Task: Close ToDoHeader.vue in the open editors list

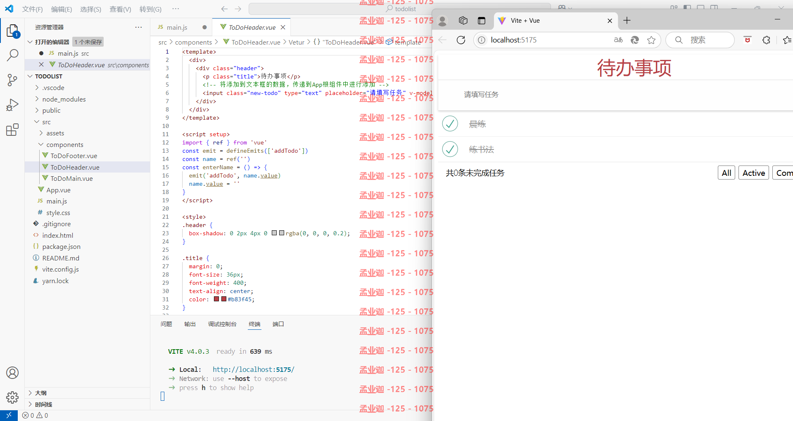Action: pyautogui.click(x=41, y=64)
